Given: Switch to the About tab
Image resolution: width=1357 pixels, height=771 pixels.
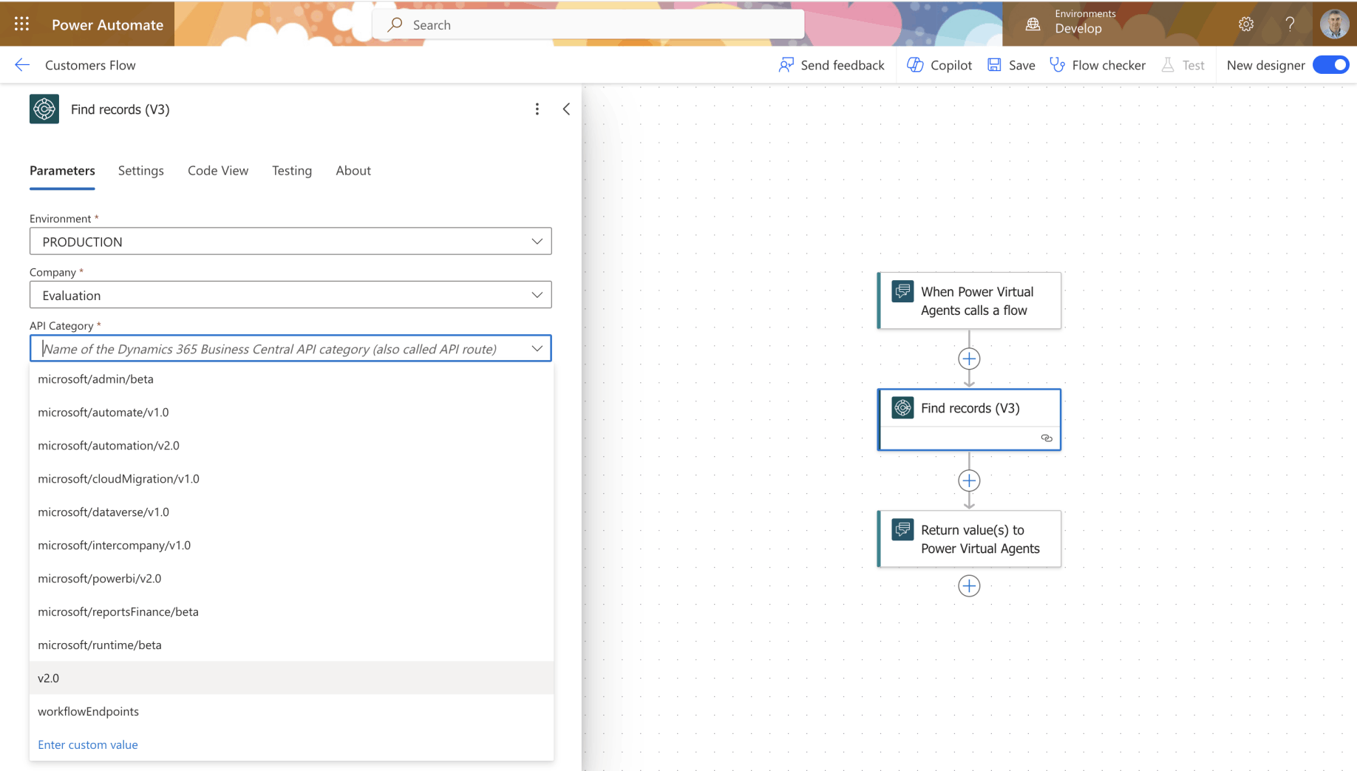Looking at the screenshot, I should pyautogui.click(x=353, y=171).
